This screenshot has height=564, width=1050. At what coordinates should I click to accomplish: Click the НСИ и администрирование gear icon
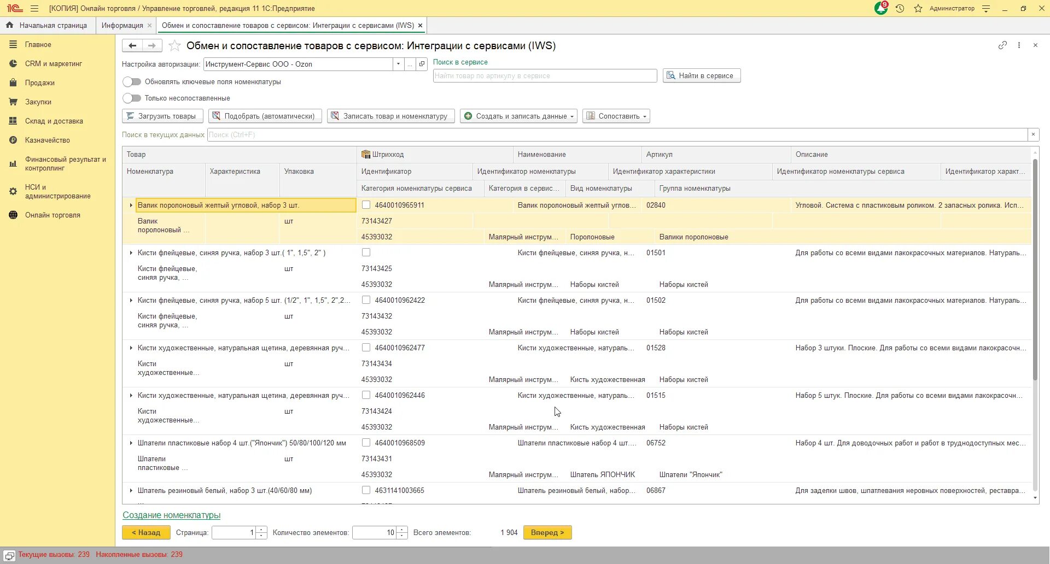pos(13,191)
